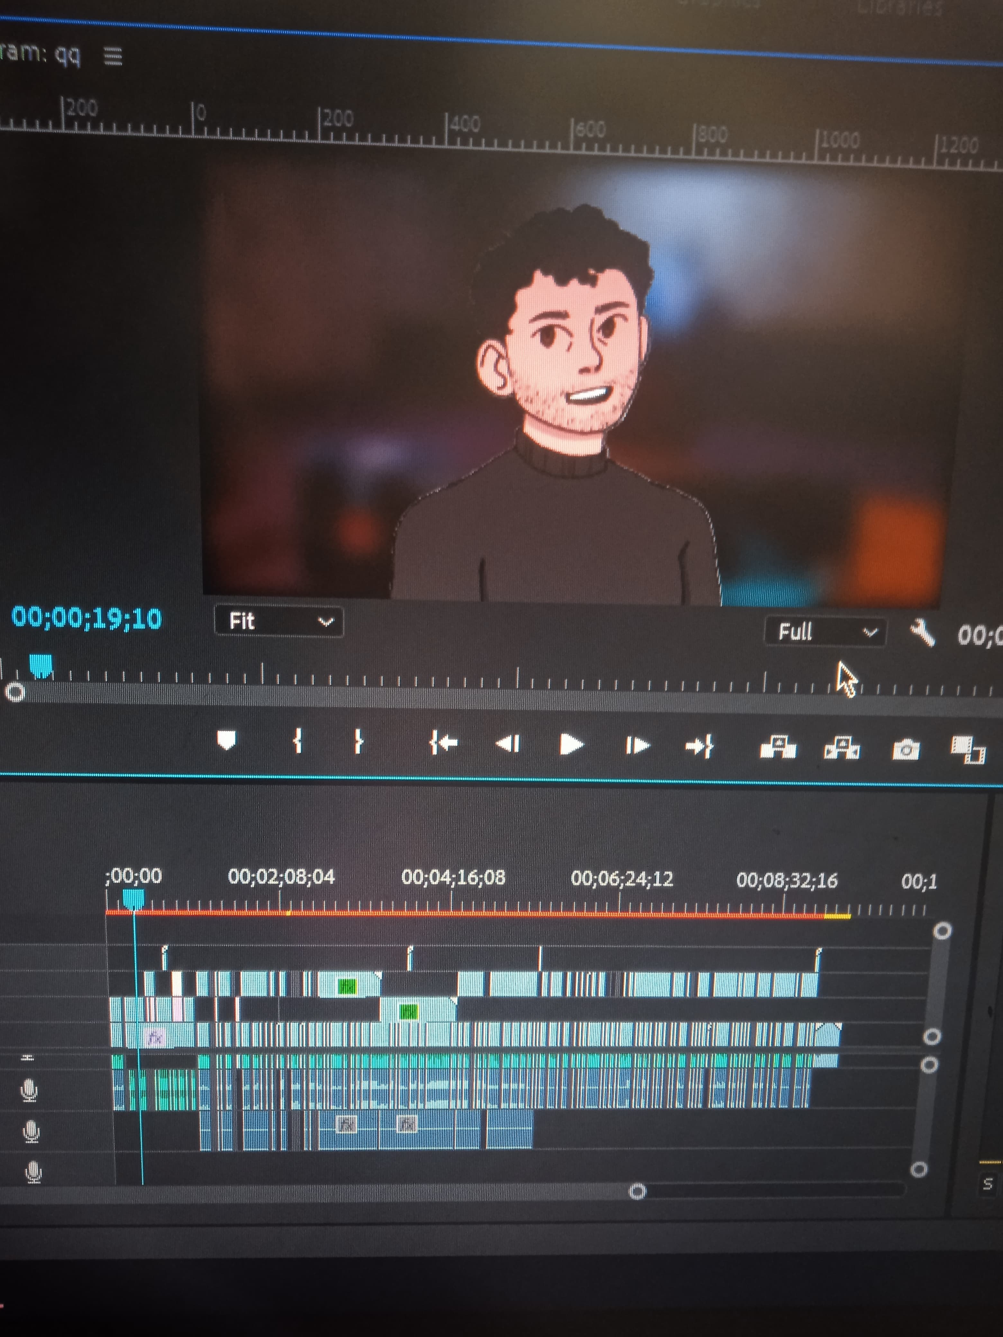Click the Mark In bracket icon
This screenshot has height=1337, width=1003.
click(297, 740)
